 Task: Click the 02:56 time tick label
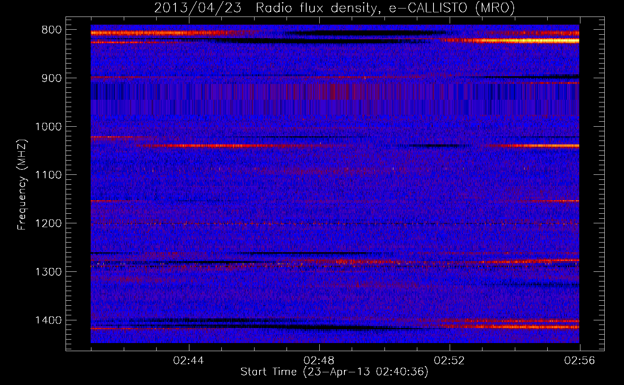click(x=580, y=361)
